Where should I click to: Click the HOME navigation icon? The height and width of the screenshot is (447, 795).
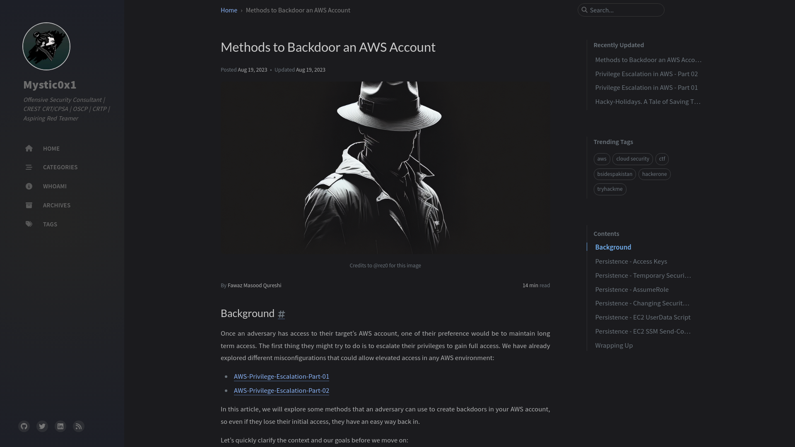click(29, 148)
